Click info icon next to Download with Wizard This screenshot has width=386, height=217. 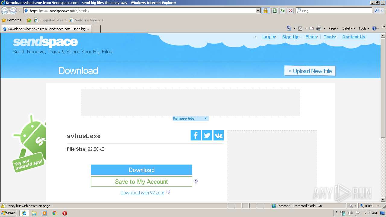[168, 192]
